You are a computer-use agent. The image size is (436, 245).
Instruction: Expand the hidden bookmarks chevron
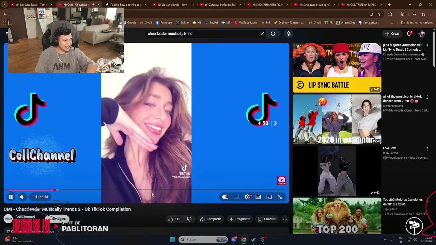[392, 23]
